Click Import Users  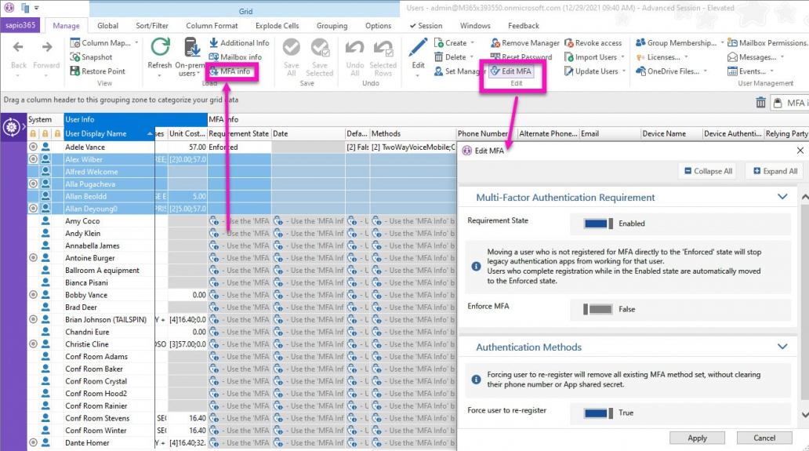point(594,56)
